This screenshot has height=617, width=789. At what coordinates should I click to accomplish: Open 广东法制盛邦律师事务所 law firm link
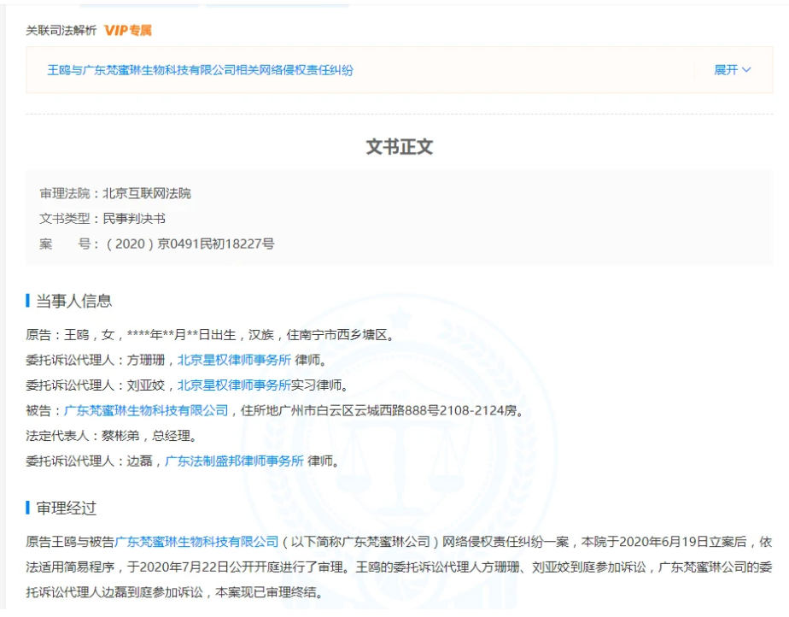(x=235, y=461)
